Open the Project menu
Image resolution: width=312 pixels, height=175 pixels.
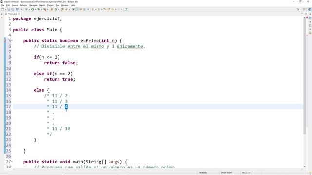(50, 5)
